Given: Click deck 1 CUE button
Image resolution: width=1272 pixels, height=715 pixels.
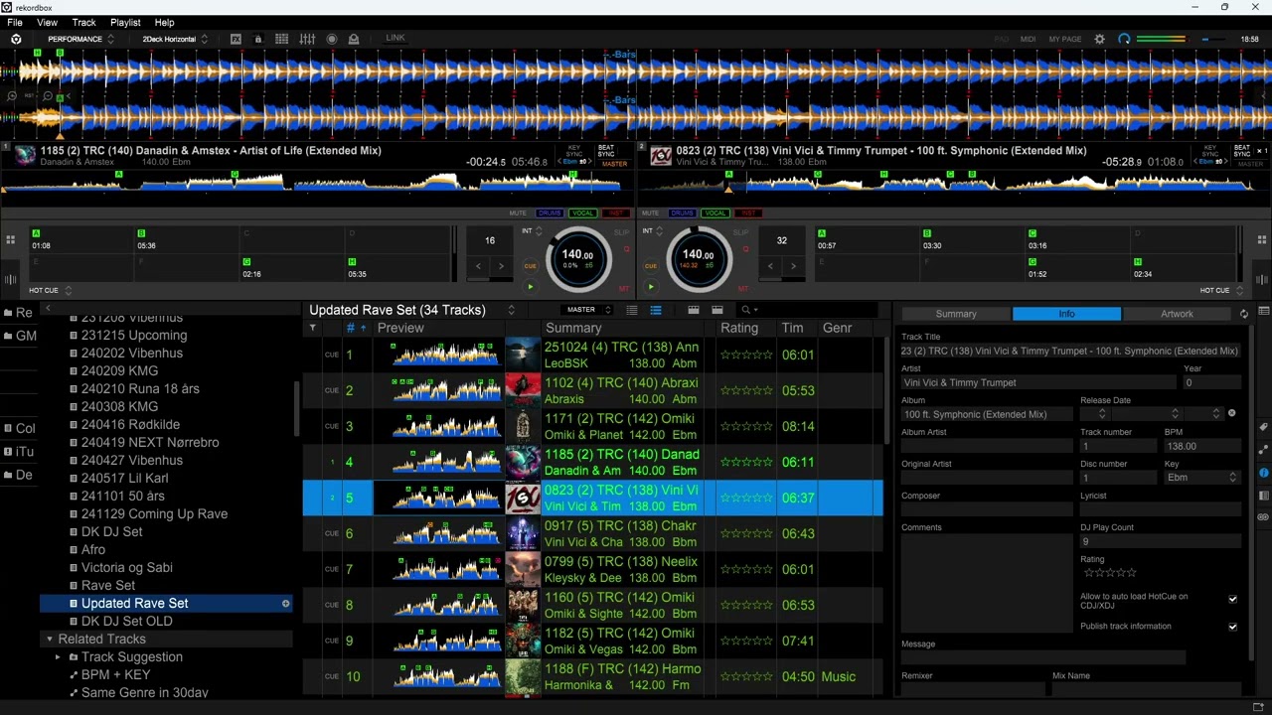Looking at the screenshot, I should [x=530, y=266].
